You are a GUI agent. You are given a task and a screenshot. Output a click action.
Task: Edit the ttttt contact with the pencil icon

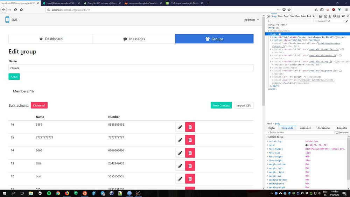click(x=180, y=166)
